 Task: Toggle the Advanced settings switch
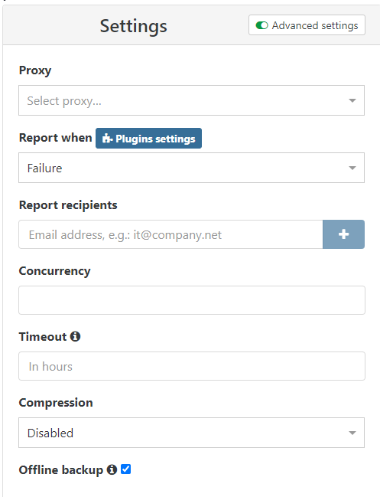tap(261, 25)
